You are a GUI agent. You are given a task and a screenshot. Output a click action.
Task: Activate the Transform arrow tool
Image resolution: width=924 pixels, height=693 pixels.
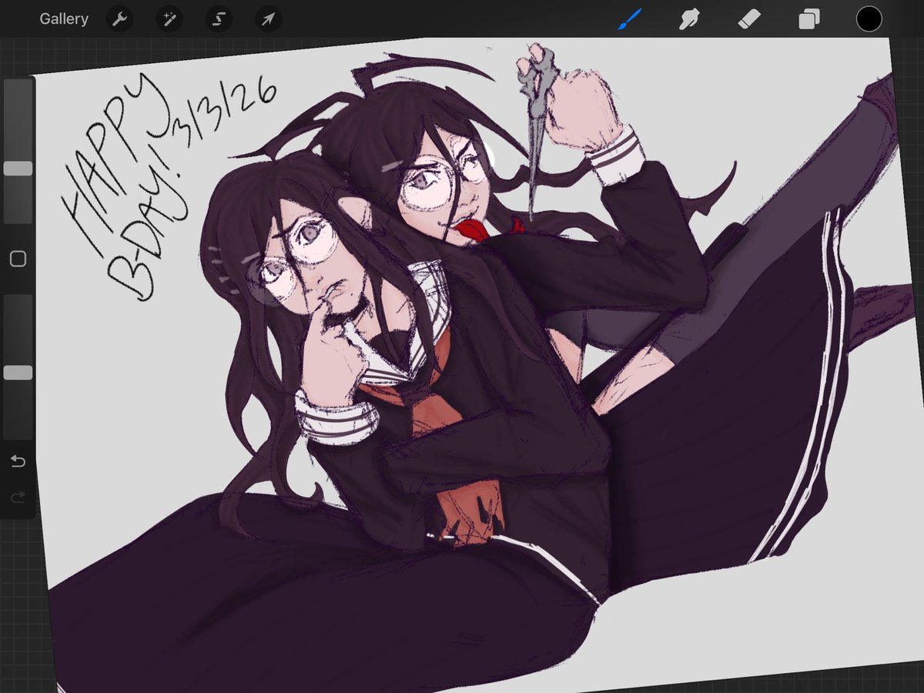(268, 19)
